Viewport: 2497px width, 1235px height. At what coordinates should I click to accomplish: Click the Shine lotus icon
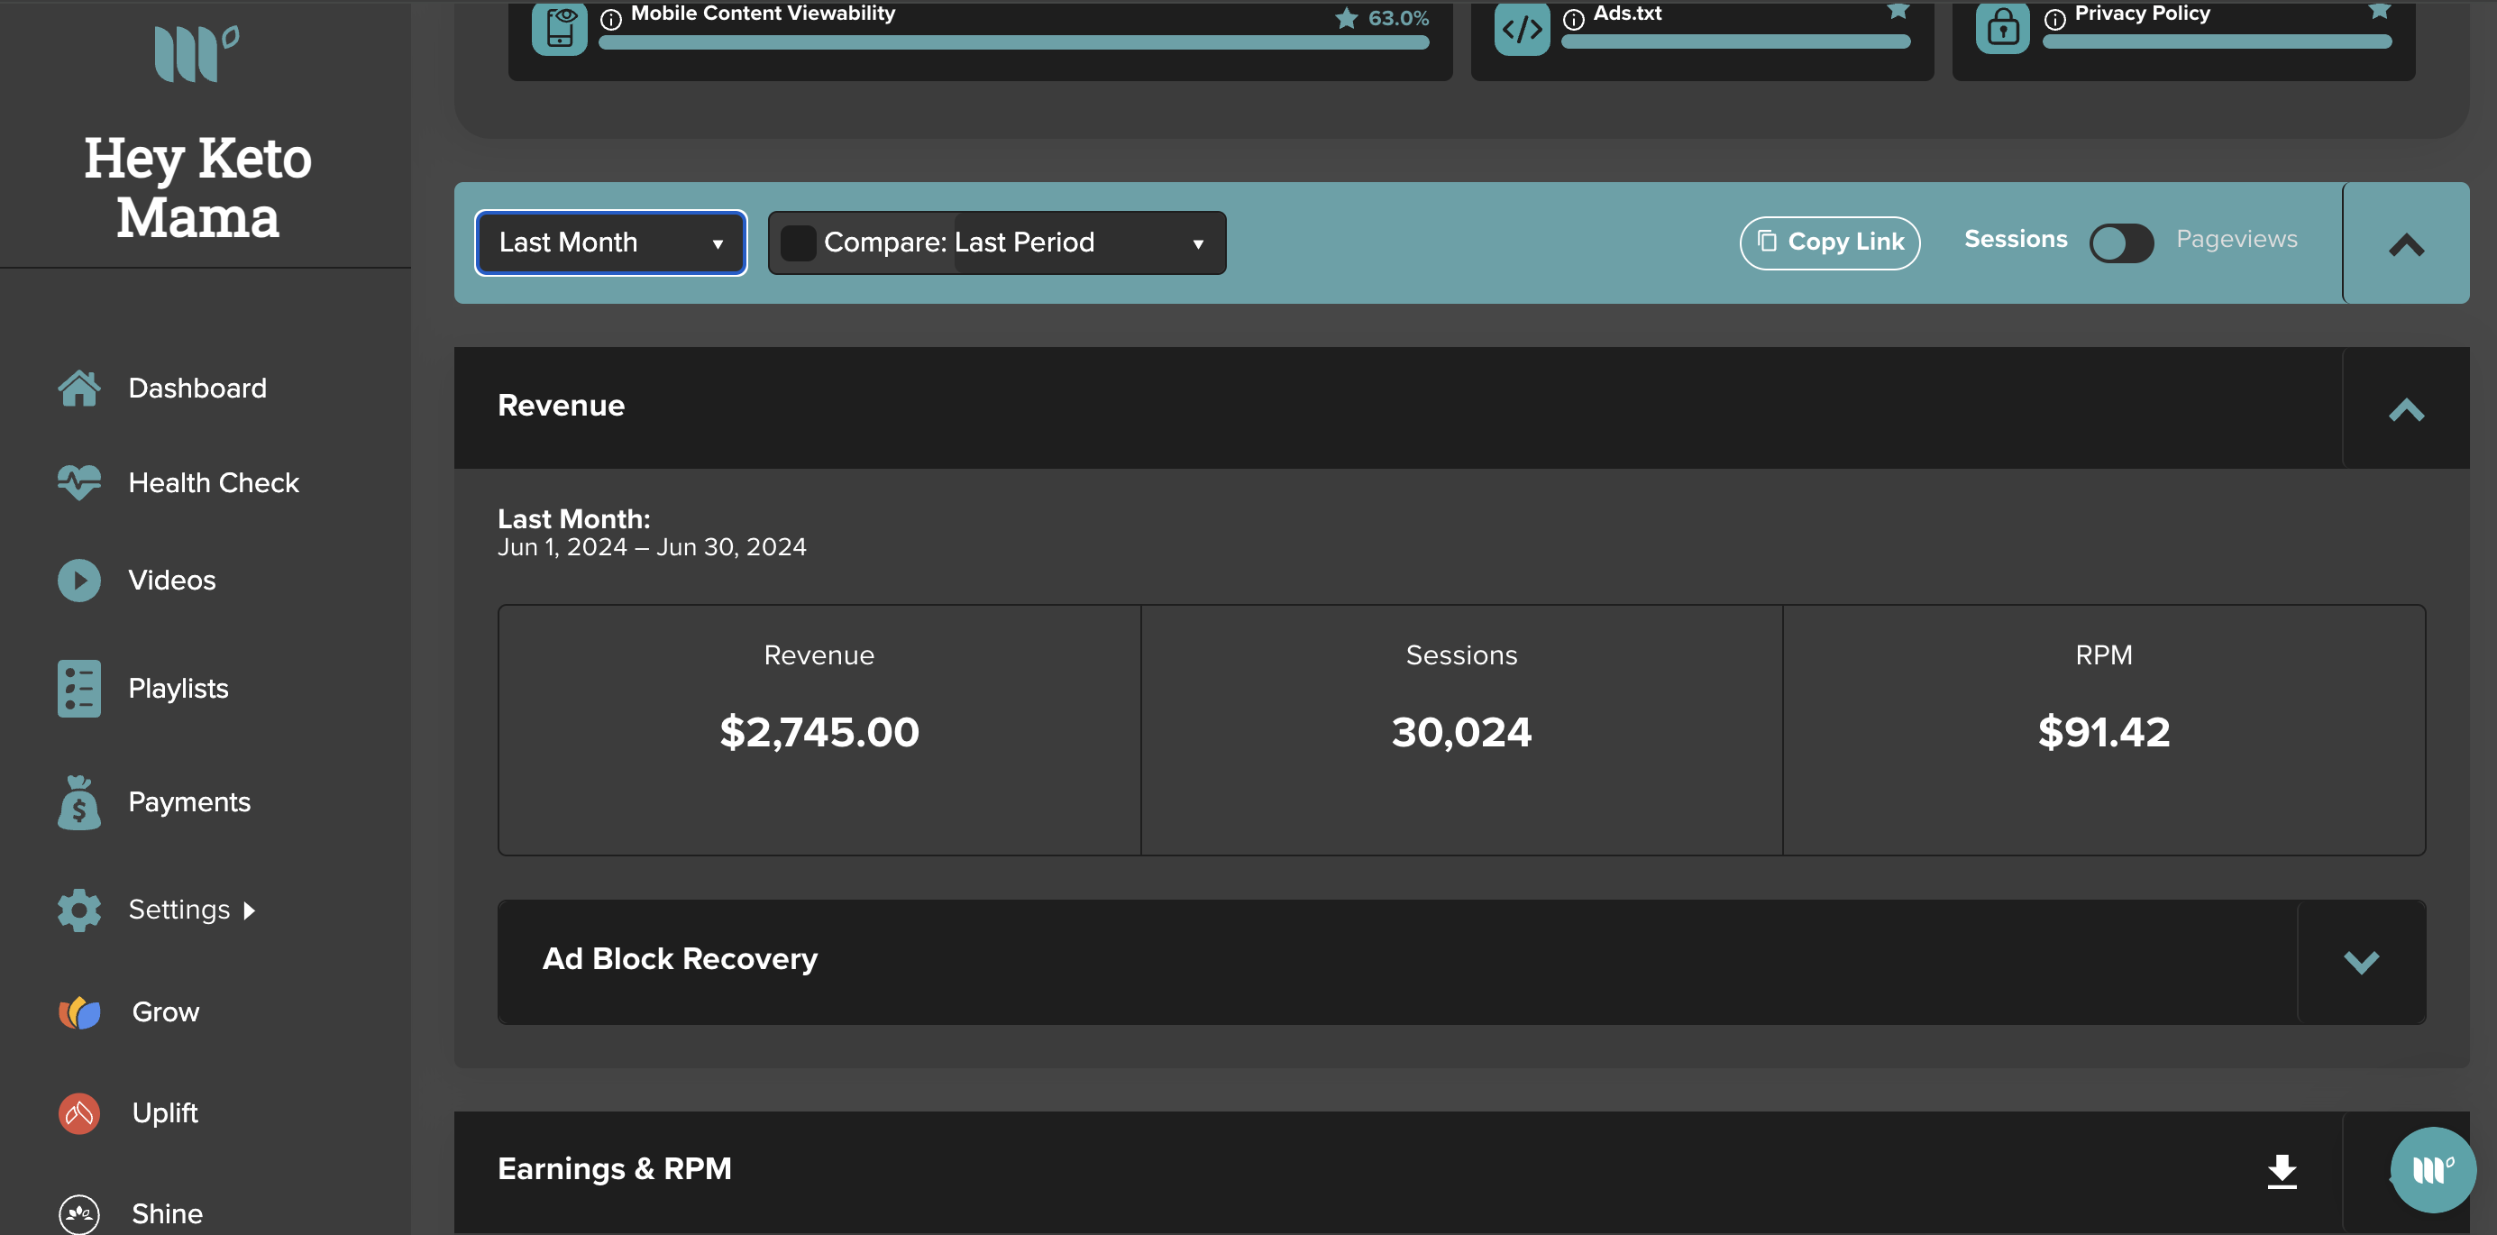[x=78, y=1213]
